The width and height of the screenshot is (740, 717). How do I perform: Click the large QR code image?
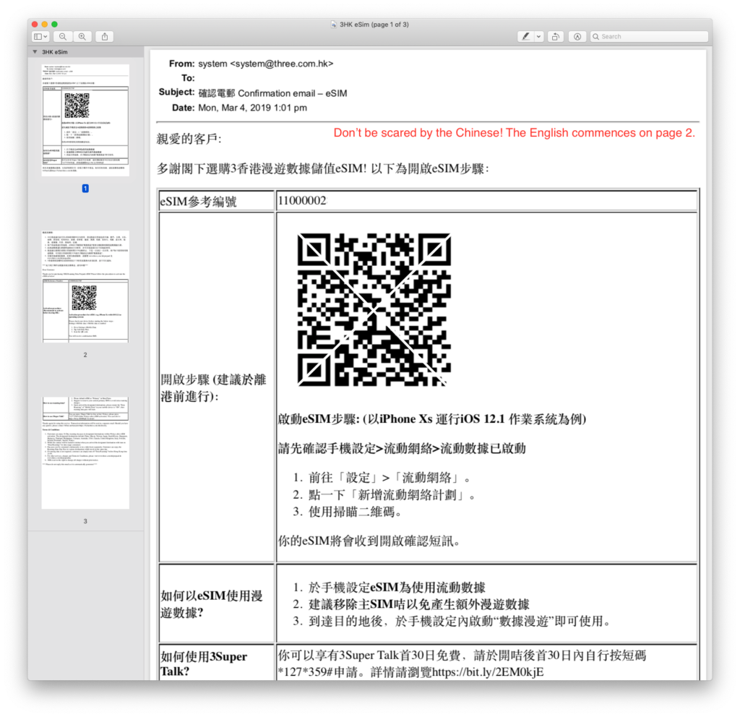point(374,309)
